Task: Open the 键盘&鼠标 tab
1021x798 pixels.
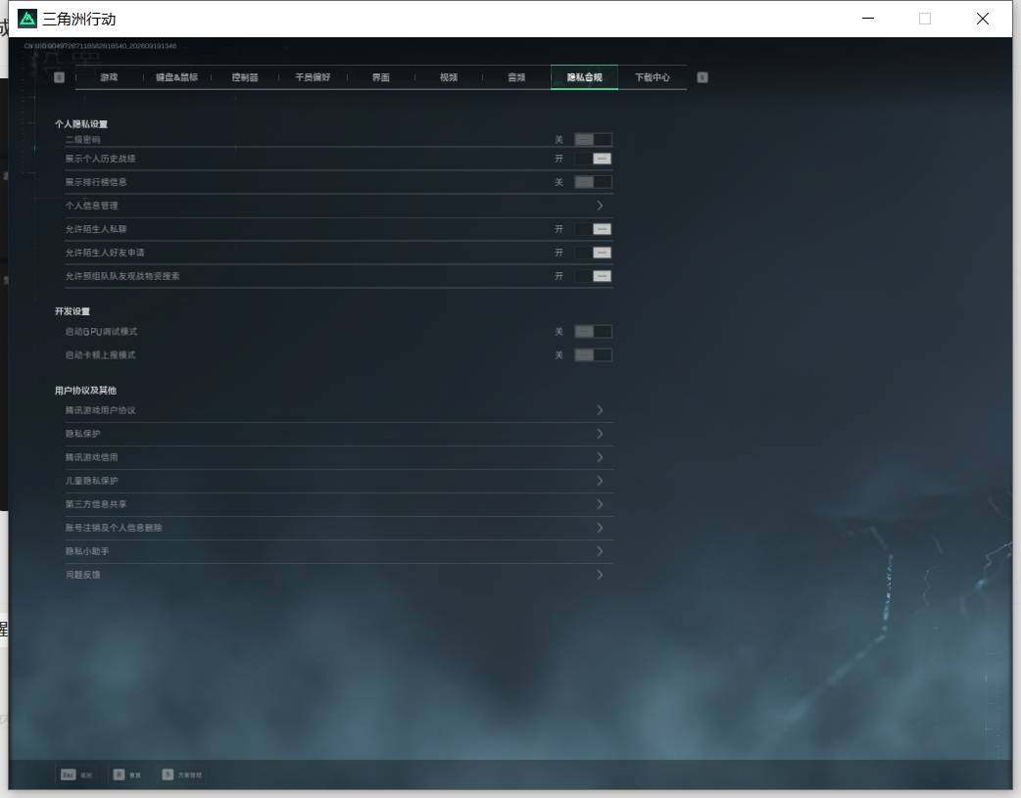Action: (176, 77)
